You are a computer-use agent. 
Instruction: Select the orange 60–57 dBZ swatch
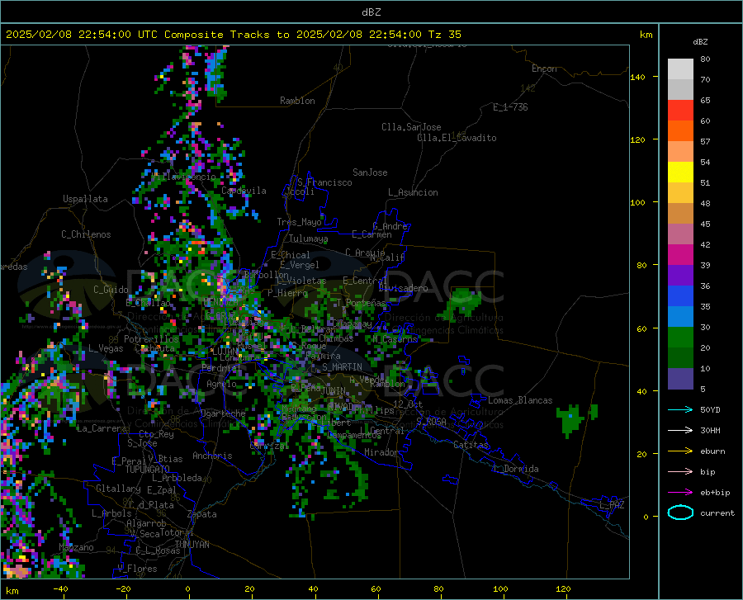pyautogui.click(x=680, y=131)
